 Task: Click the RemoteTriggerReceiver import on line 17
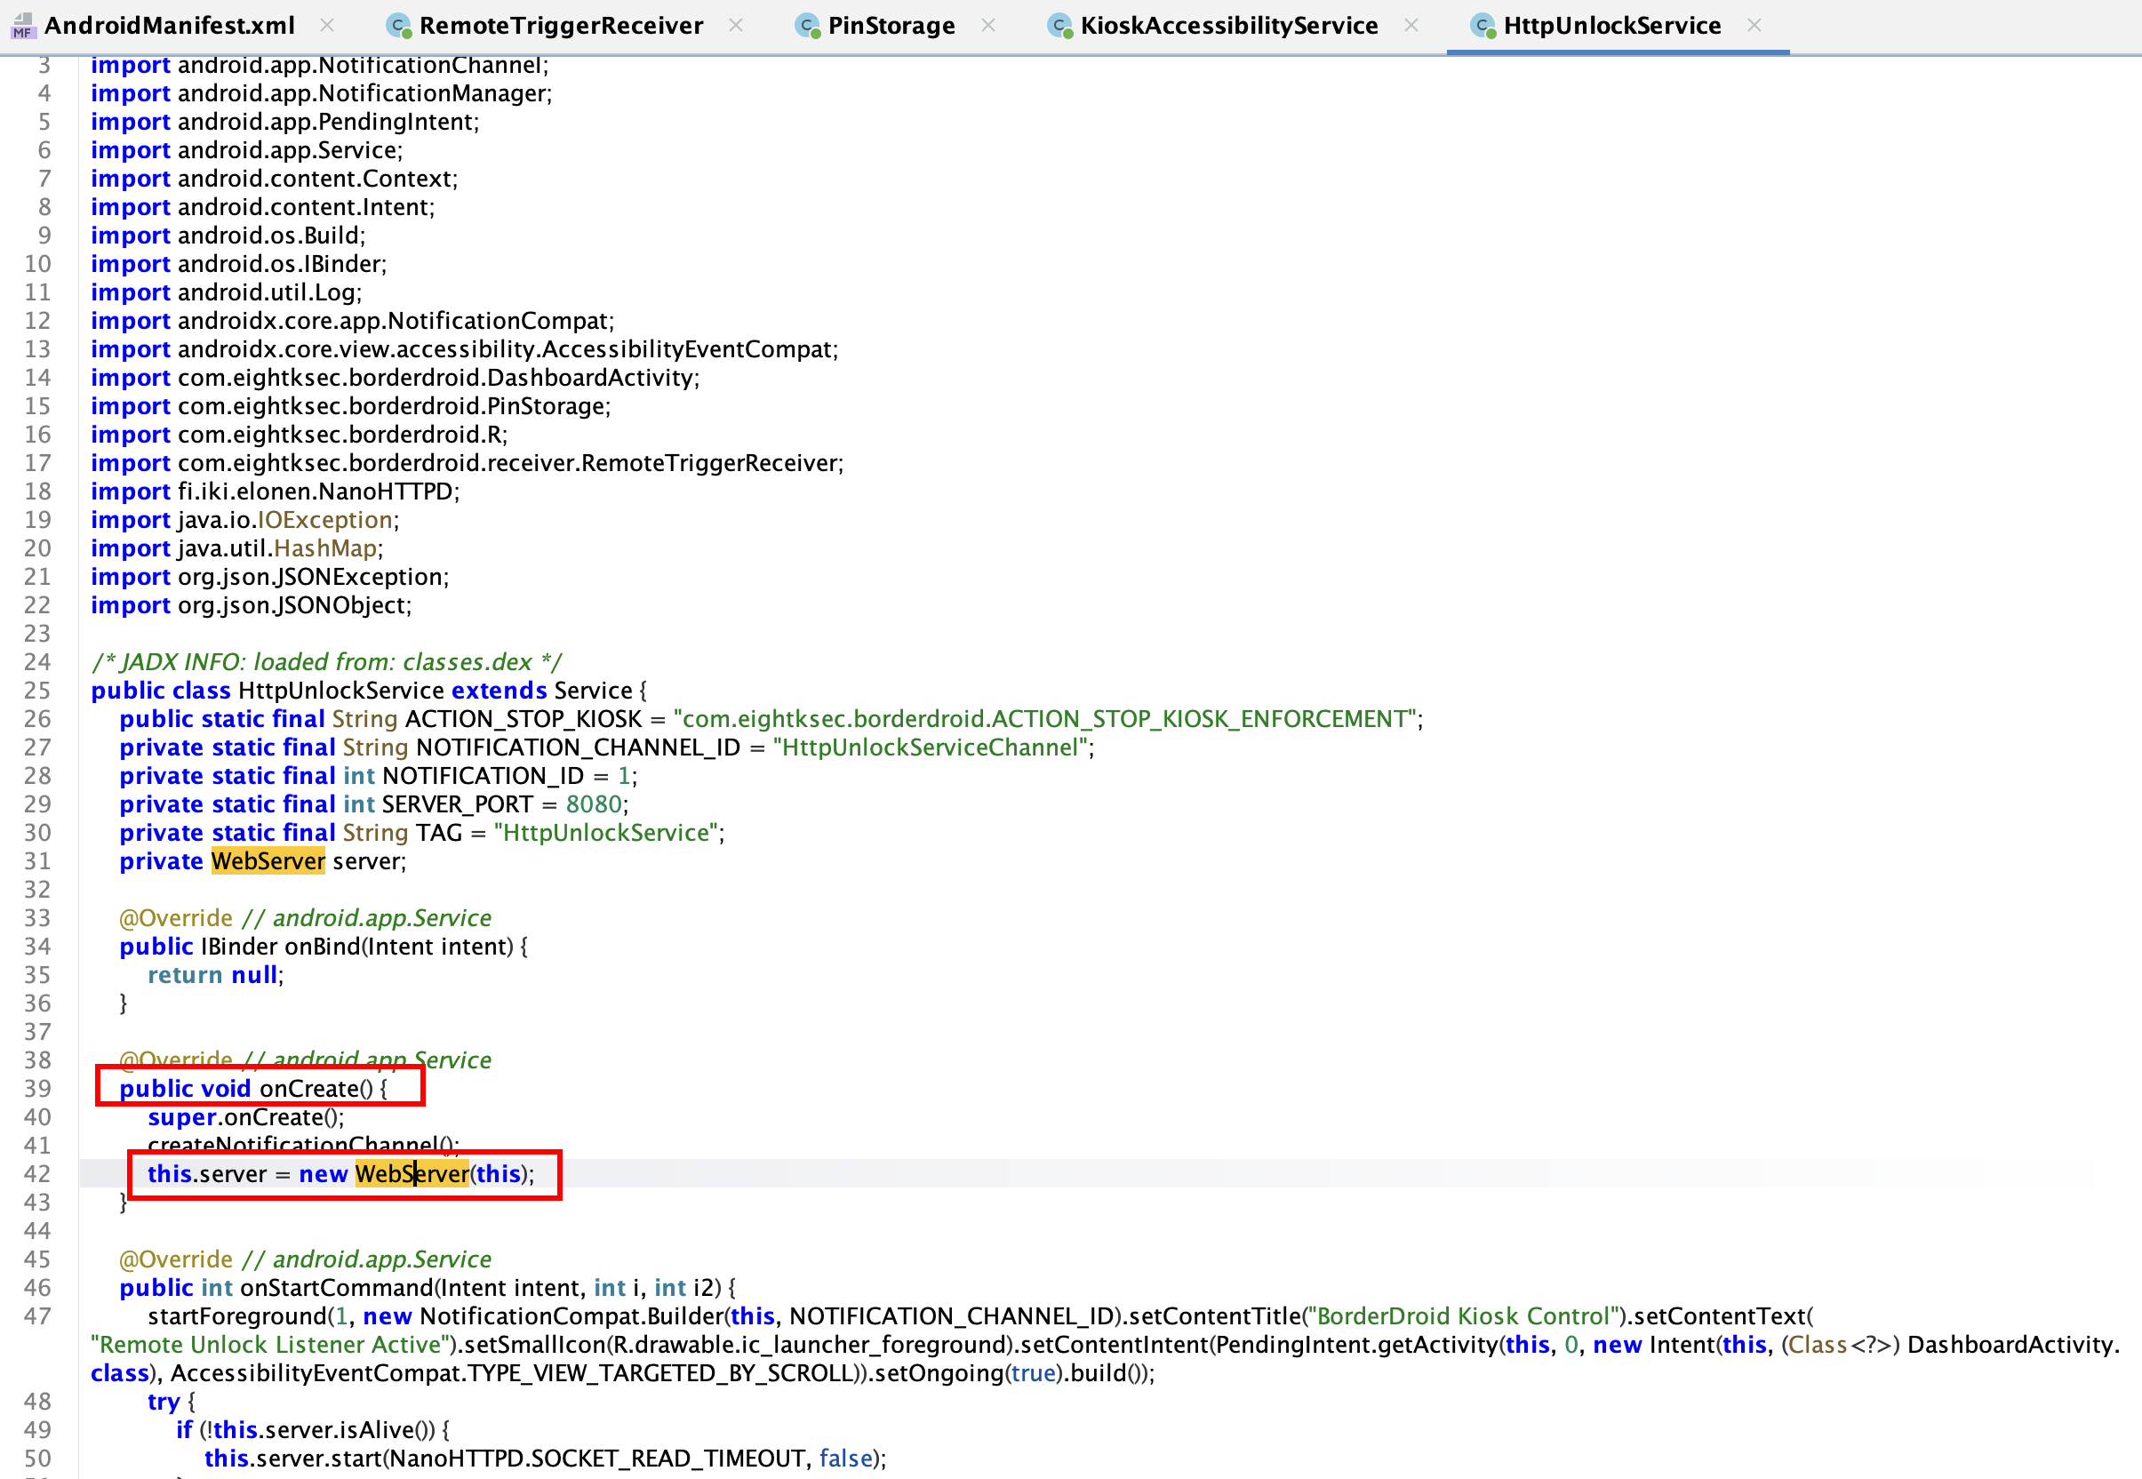point(467,463)
